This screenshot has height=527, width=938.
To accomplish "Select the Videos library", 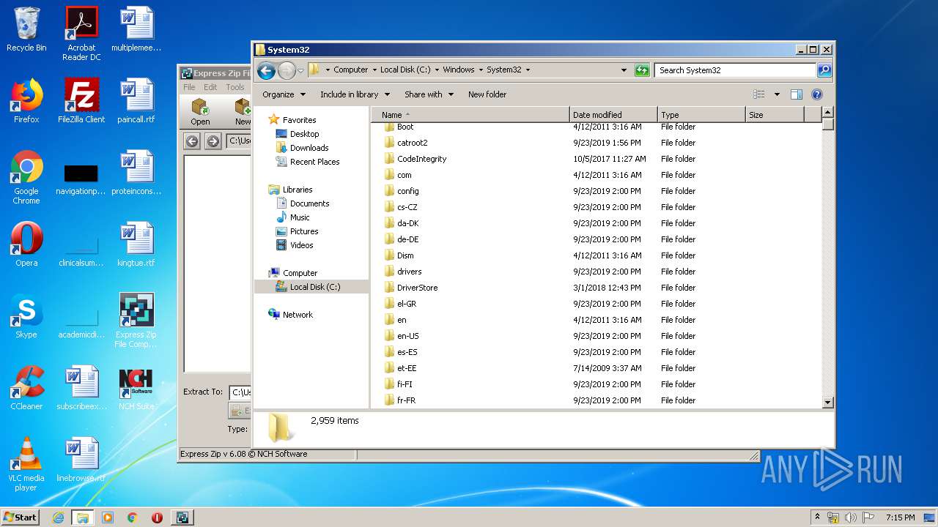I will (x=301, y=245).
